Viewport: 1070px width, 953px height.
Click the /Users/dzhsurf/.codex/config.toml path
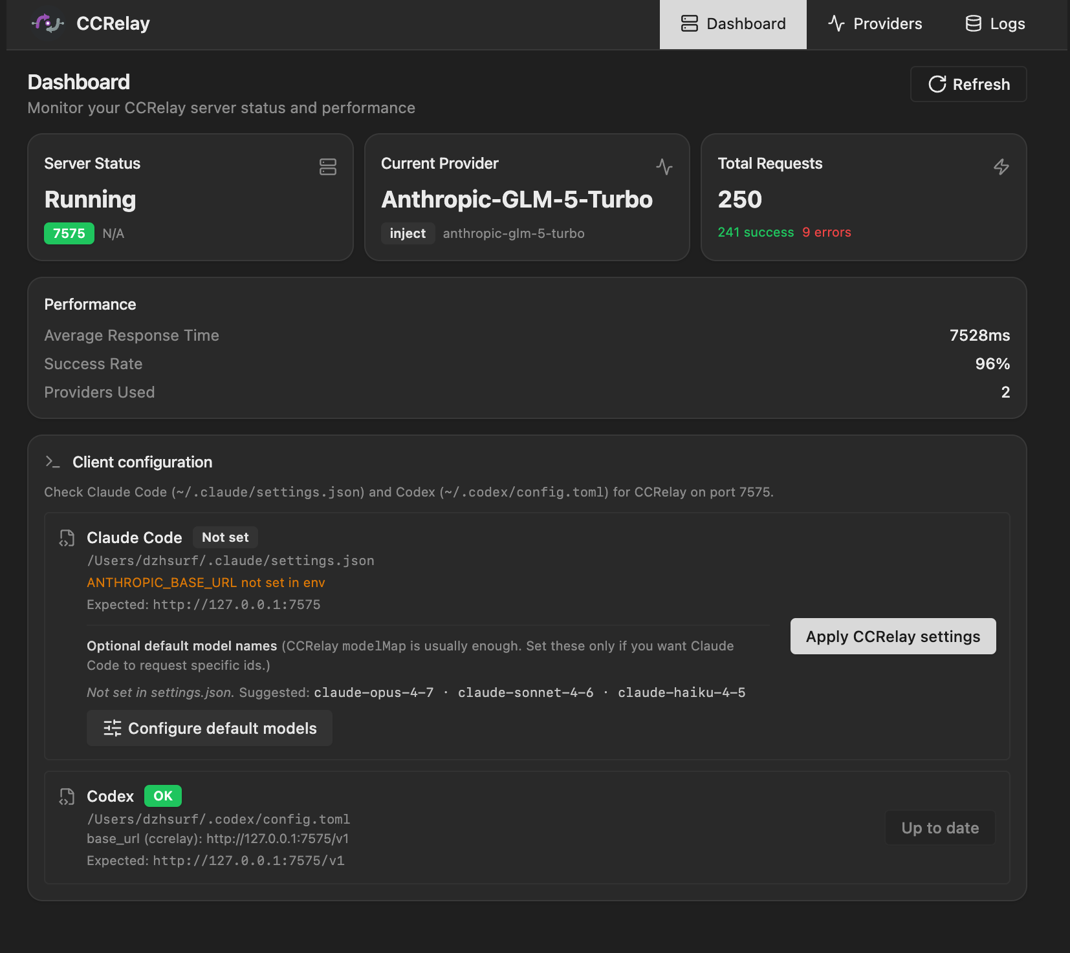[x=219, y=819]
